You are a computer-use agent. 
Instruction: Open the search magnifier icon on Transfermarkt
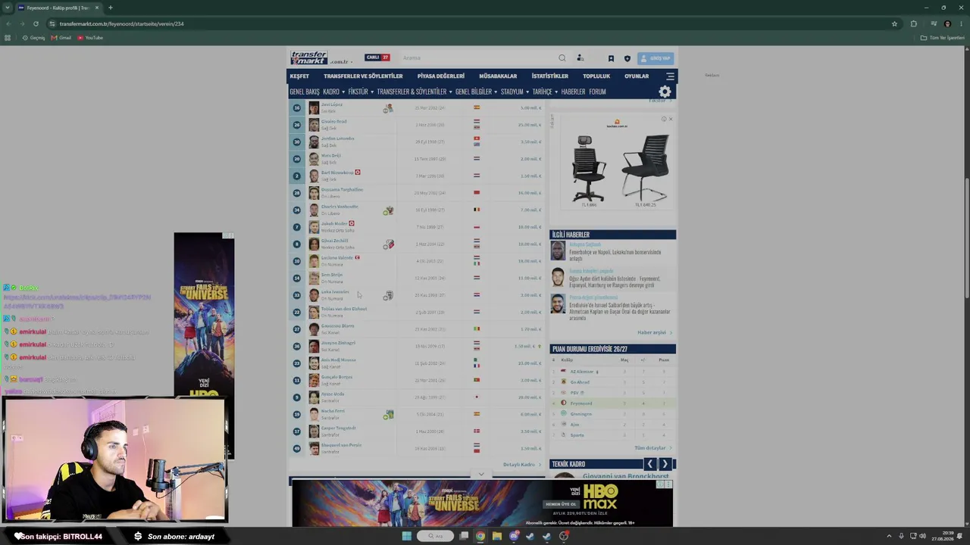562,58
